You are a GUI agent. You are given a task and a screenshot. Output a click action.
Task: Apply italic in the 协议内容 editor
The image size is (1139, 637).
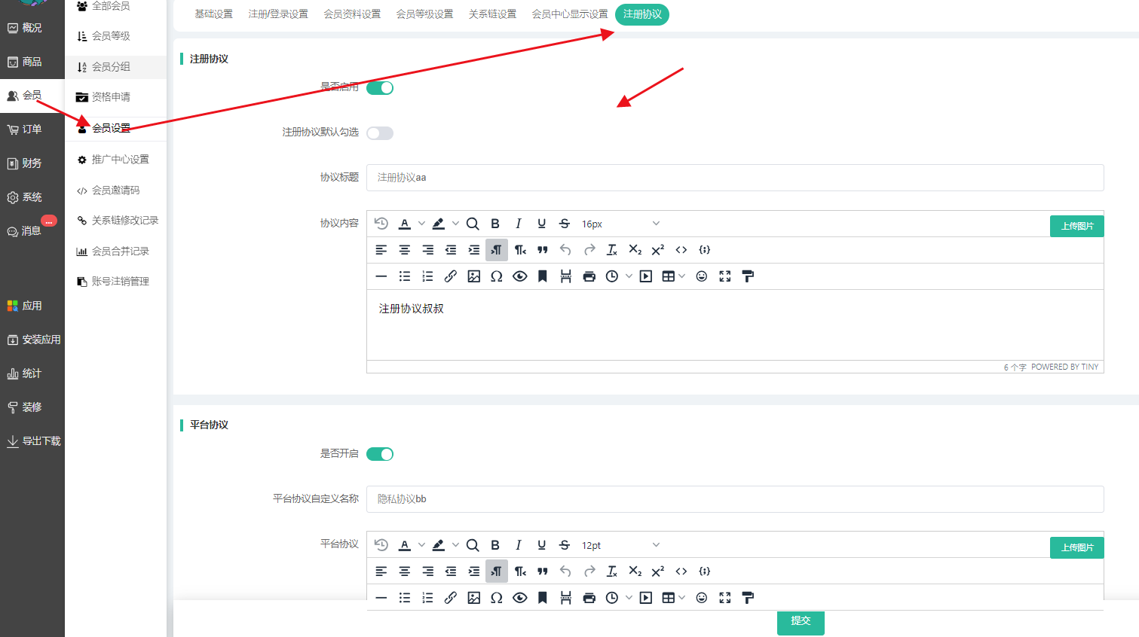[519, 224]
